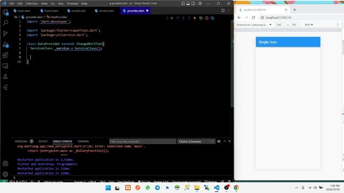This screenshot has height=193, width=344.
Task: Click the debug console filter field
Action: (x=142, y=142)
